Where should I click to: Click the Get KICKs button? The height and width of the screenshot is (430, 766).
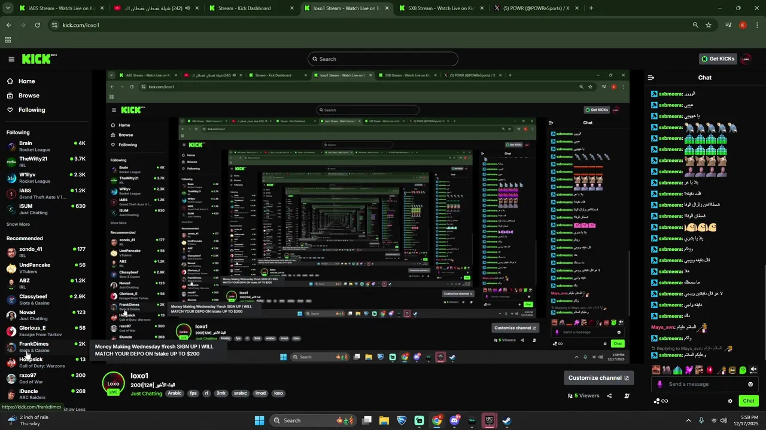coord(718,59)
